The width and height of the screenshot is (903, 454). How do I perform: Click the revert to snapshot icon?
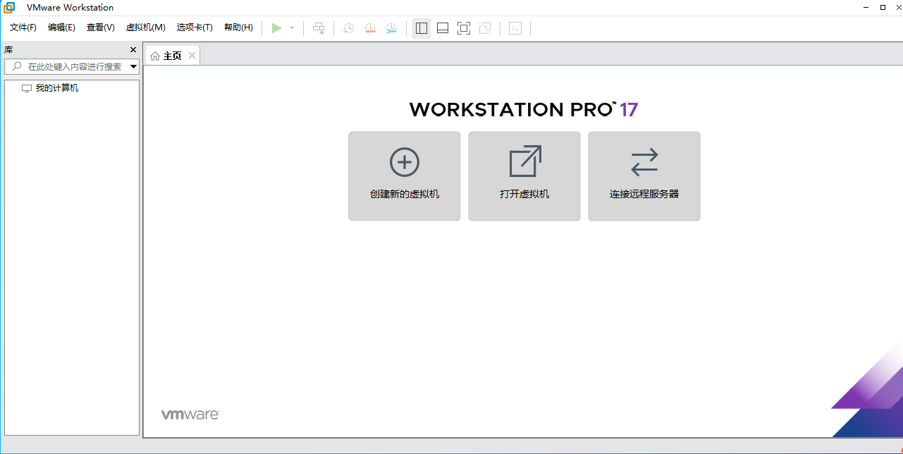(x=369, y=28)
